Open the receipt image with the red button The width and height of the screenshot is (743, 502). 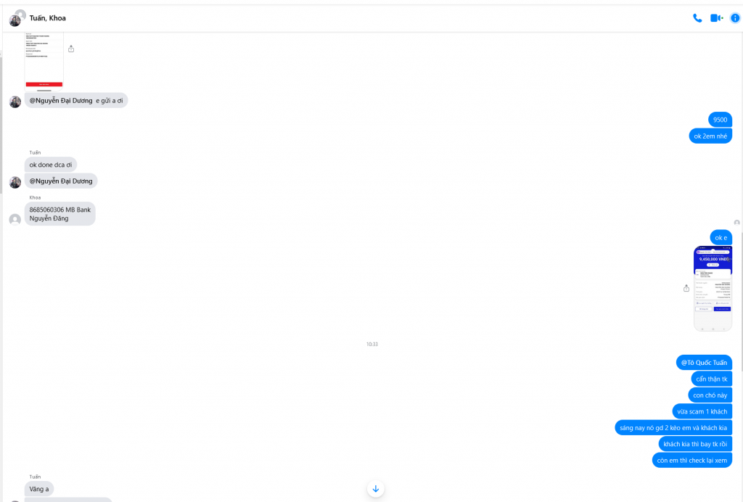click(44, 61)
